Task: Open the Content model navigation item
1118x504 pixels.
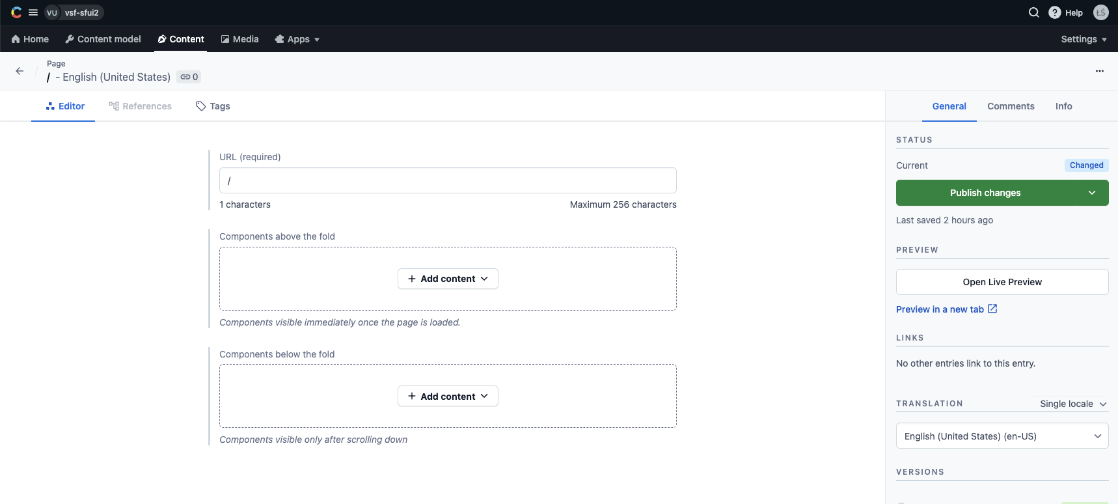Action: coord(103,39)
